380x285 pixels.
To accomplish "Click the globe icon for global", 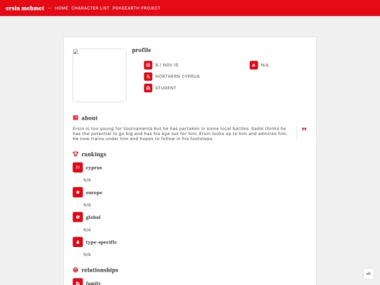I will tap(77, 217).
